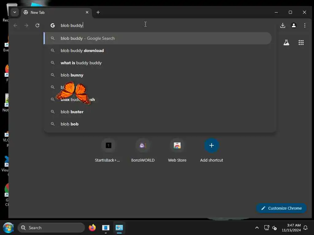Open Search Labs flask icon
This screenshot has height=235, width=314.
coord(286,42)
